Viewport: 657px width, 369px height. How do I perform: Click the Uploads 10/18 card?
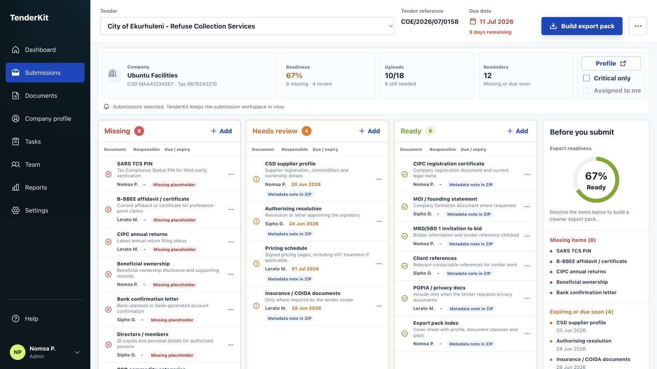click(427, 75)
